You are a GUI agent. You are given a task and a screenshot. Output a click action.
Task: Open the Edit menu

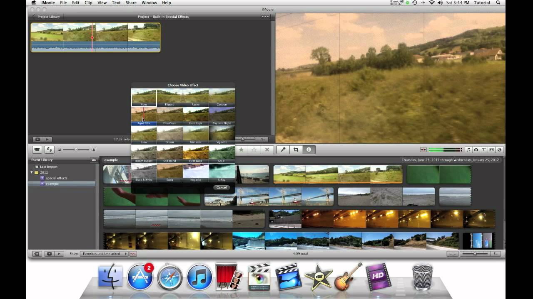pyautogui.click(x=75, y=3)
